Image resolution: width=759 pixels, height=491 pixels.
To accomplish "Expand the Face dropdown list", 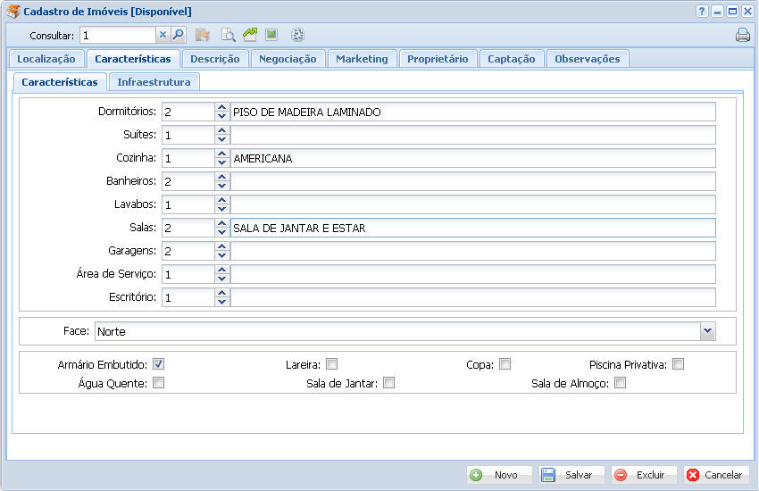I will (707, 331).
